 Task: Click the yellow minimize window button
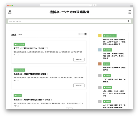point(10,5)
